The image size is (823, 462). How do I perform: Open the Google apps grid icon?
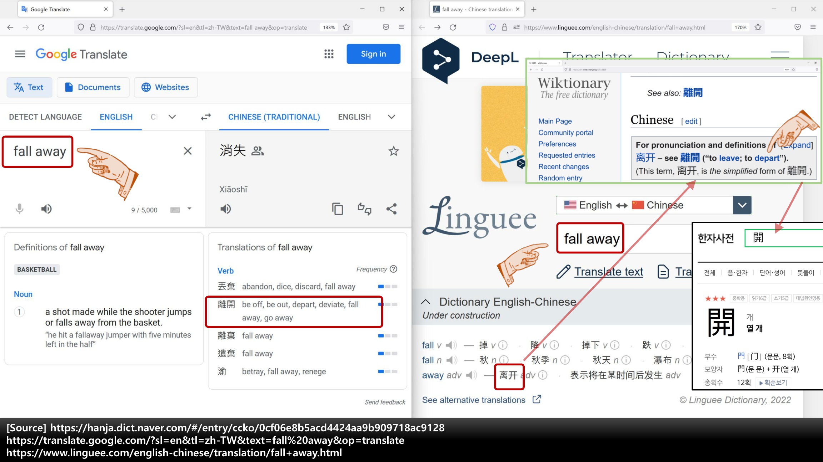329,54
